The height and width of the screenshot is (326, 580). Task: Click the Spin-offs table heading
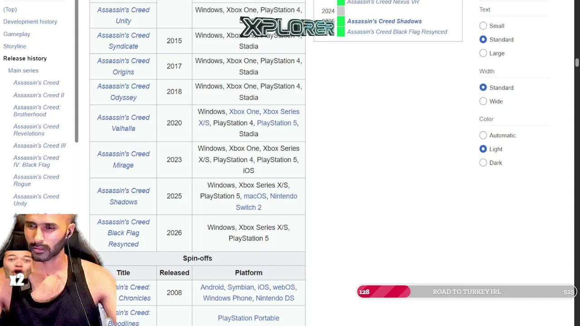(x=198, y=258)
